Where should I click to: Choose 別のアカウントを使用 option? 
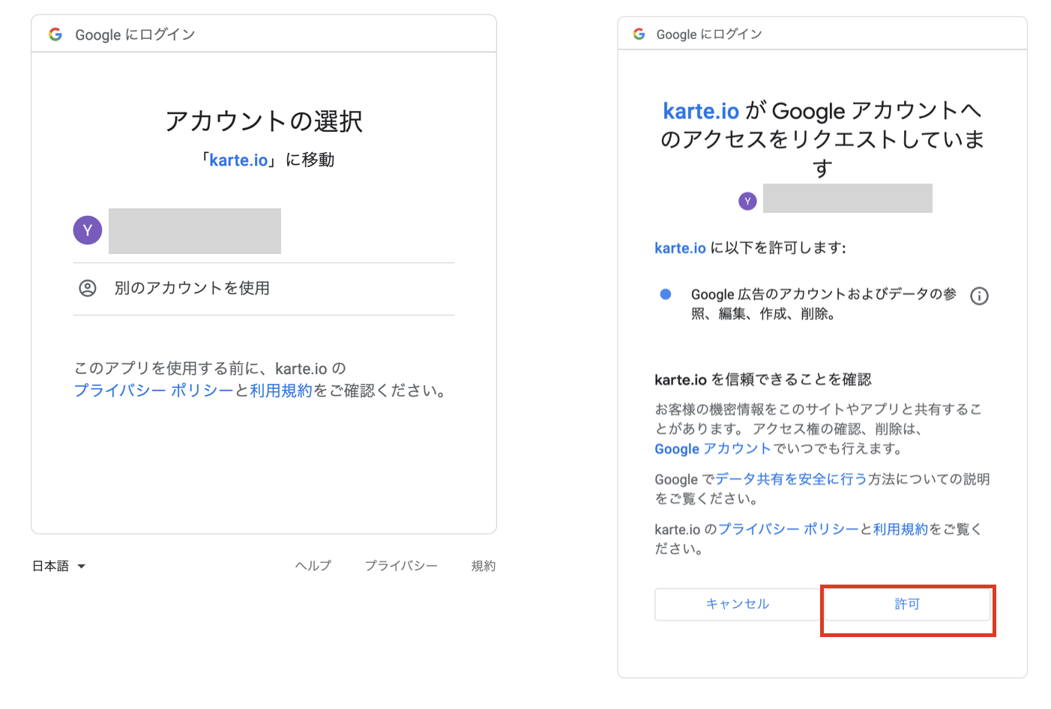tap(263, 289)
